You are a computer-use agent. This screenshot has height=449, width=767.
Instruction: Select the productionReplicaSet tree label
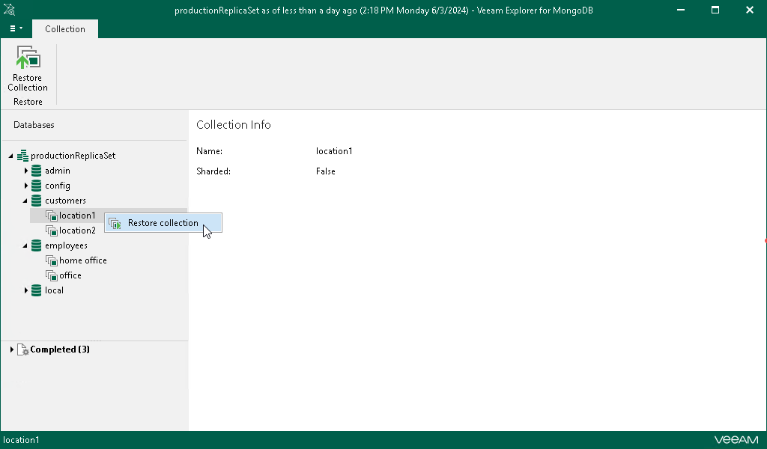click(73, 156)
